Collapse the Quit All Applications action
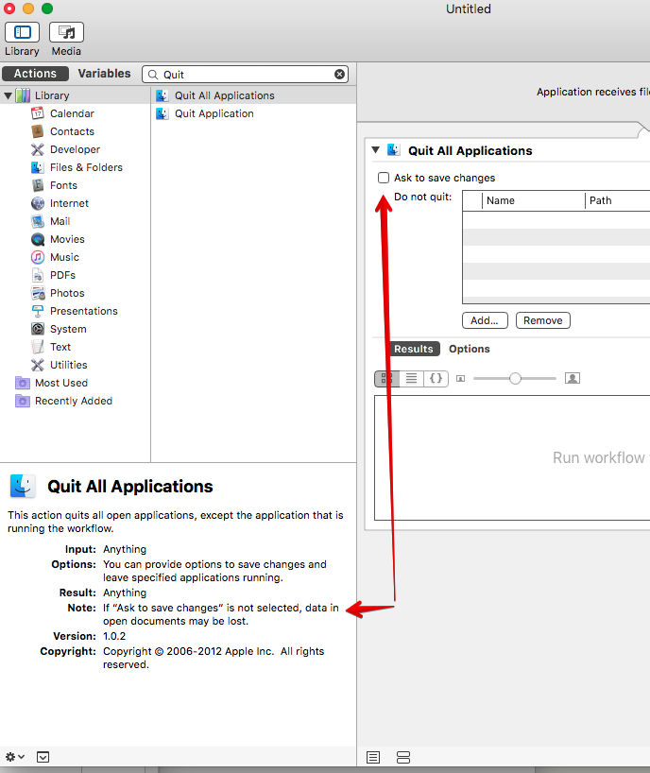 click(375, 150)
